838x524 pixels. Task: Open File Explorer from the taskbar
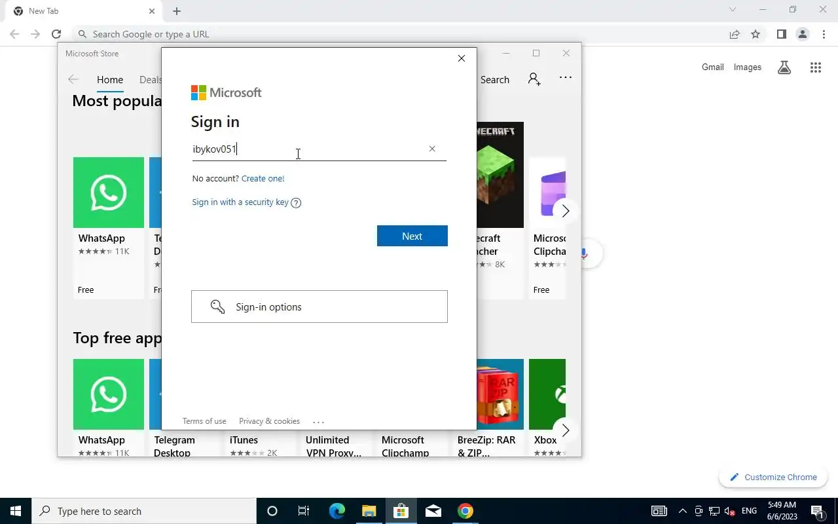coord(369,511)
